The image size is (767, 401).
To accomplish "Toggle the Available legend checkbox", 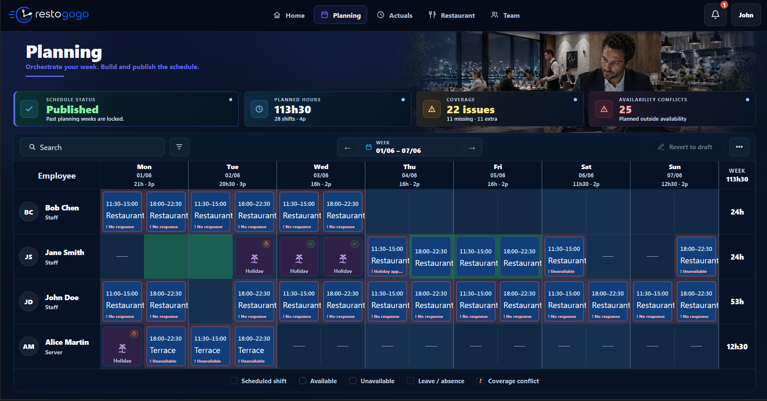I will (x=303, y=381).
